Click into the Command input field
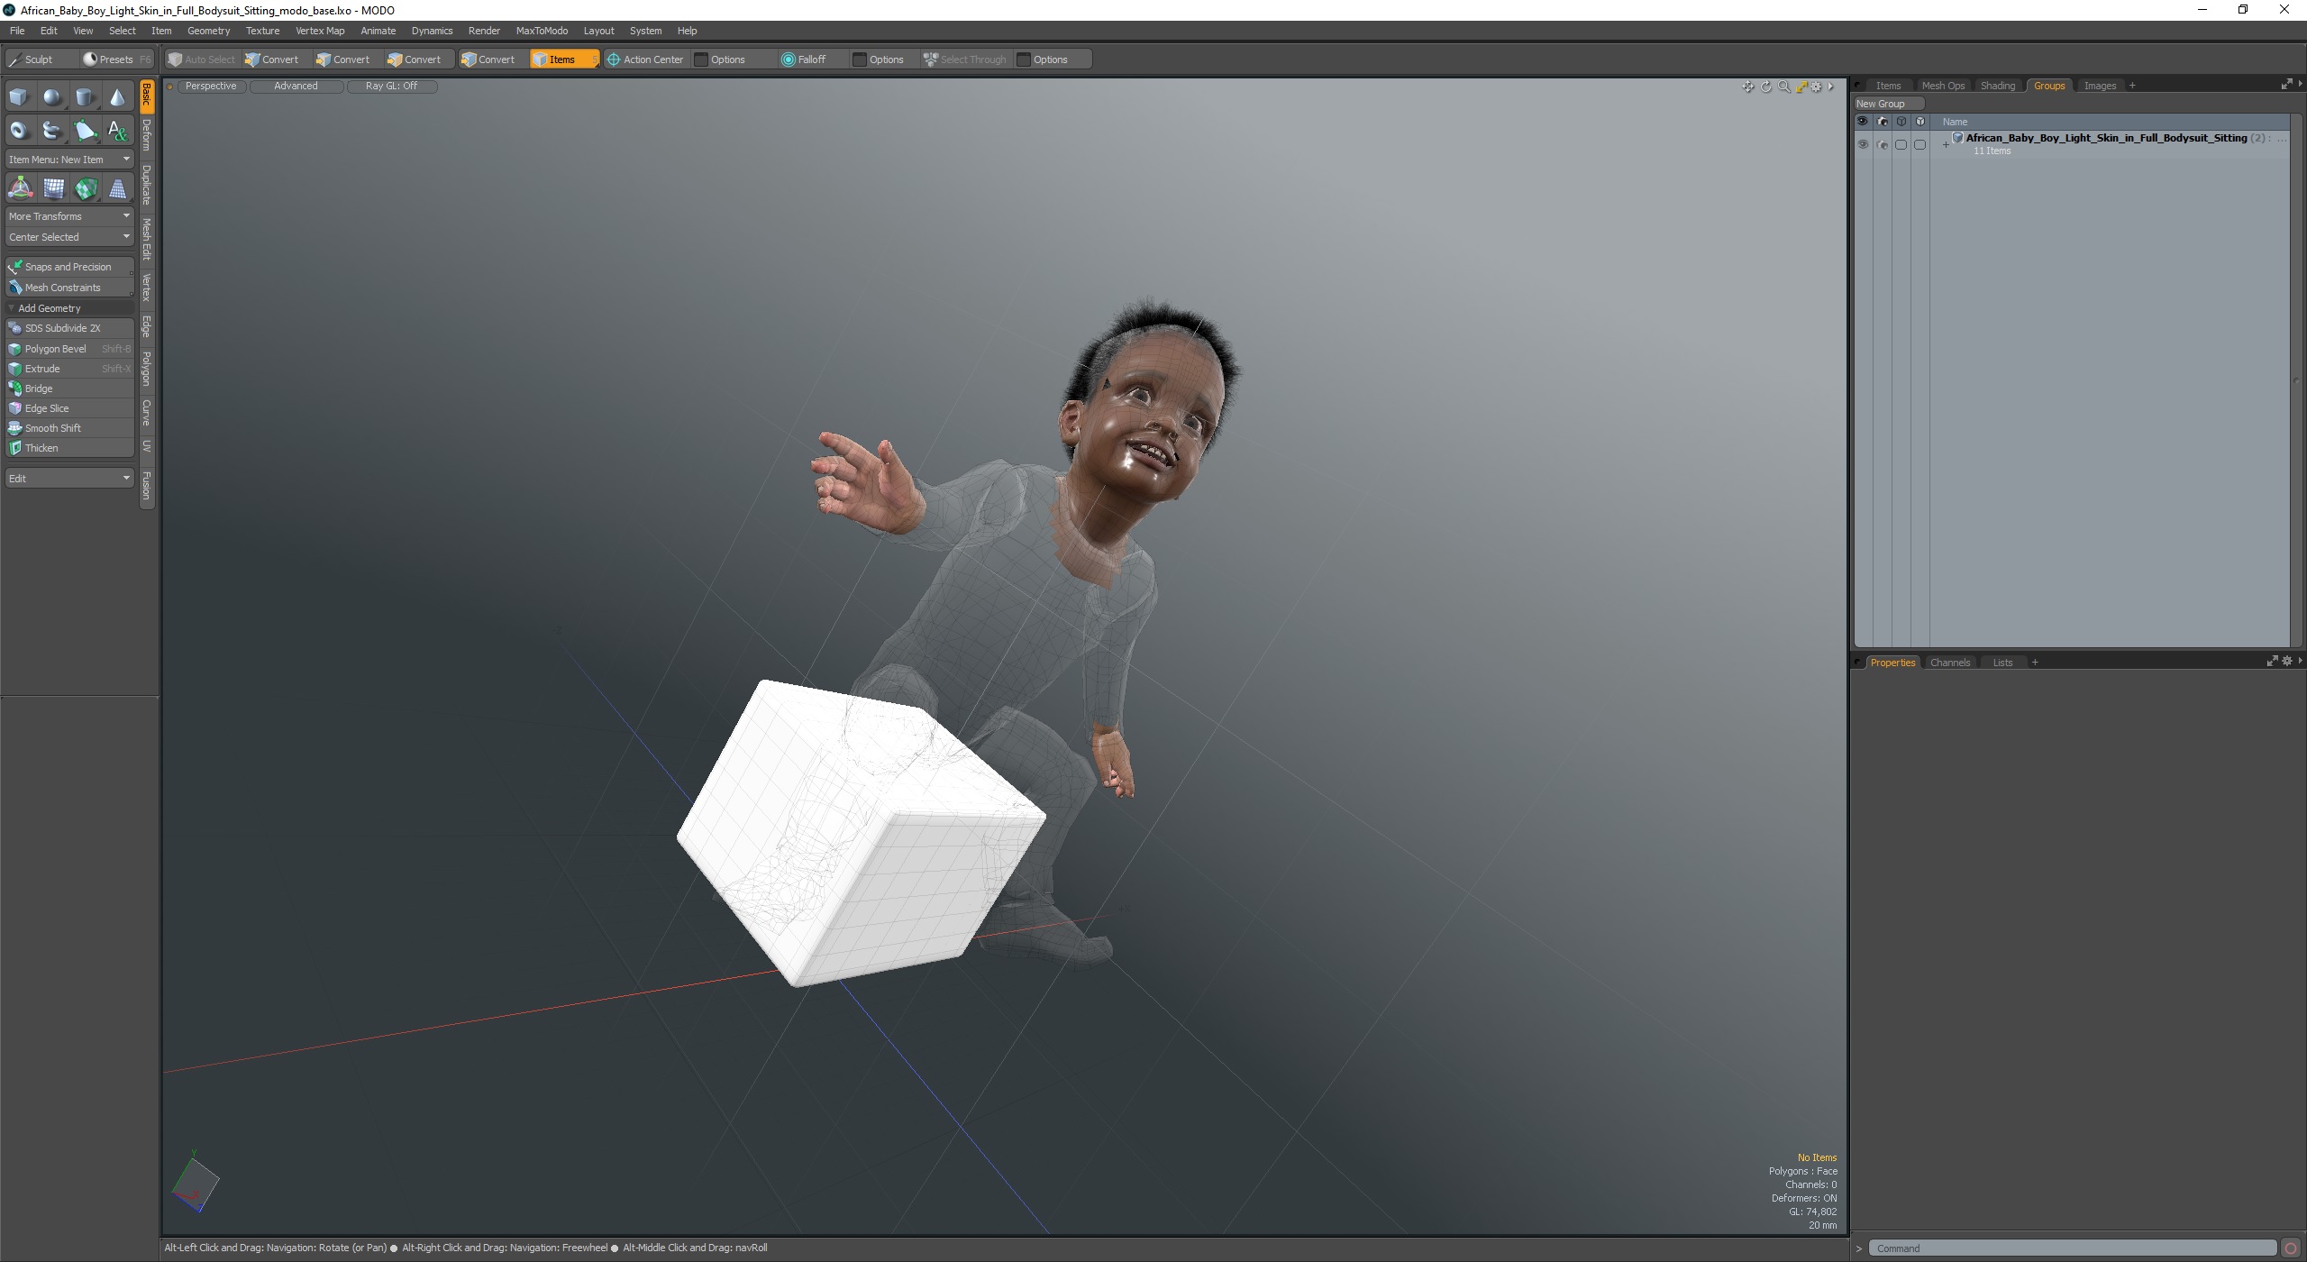The height and width of the screenshot is (1262, 2307). 2071,1248
